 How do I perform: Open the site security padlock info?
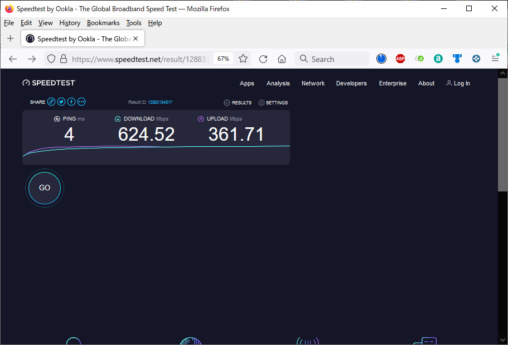(x=64, y=59)
